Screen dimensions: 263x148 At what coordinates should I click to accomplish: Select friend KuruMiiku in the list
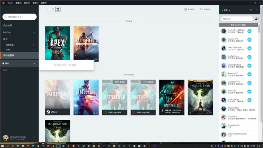coord(238,117)
